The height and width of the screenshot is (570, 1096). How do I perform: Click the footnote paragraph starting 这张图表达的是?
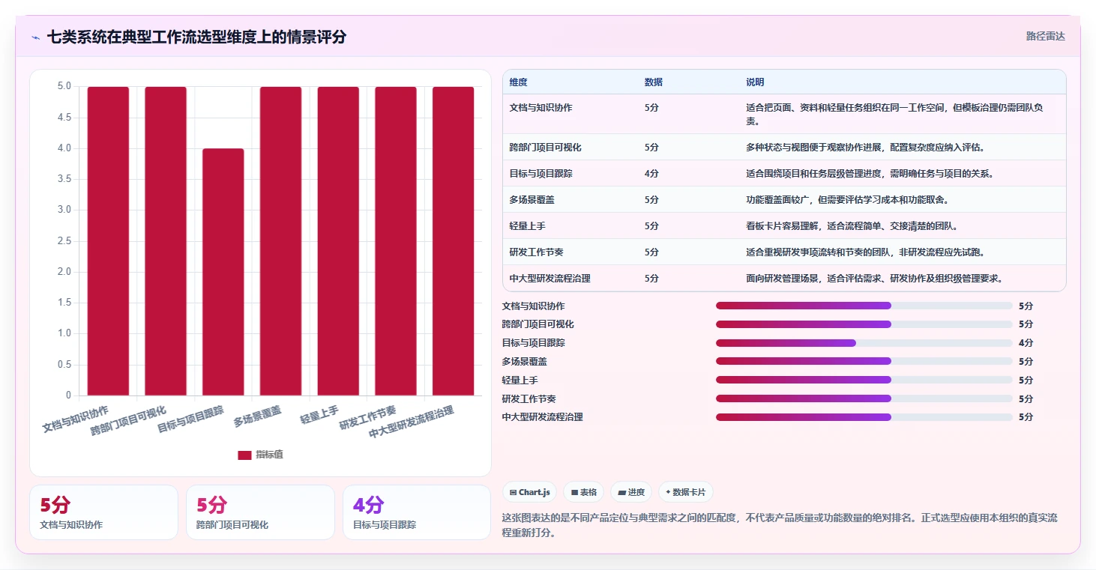pos(780,526)
